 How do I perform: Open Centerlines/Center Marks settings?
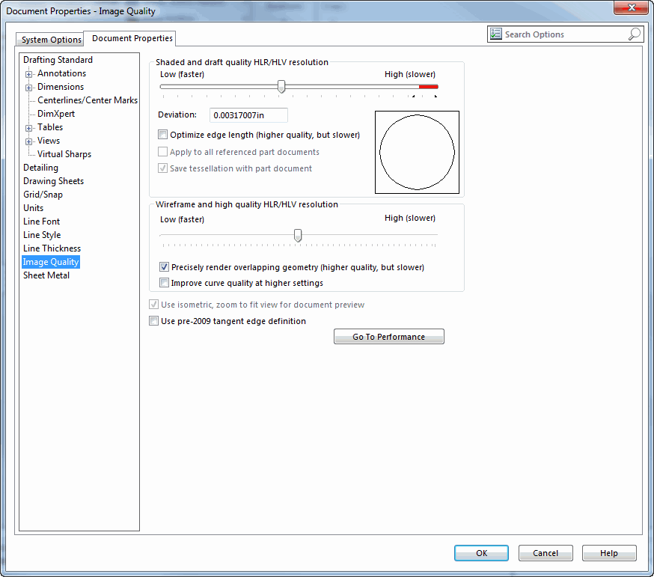[88, 100]
